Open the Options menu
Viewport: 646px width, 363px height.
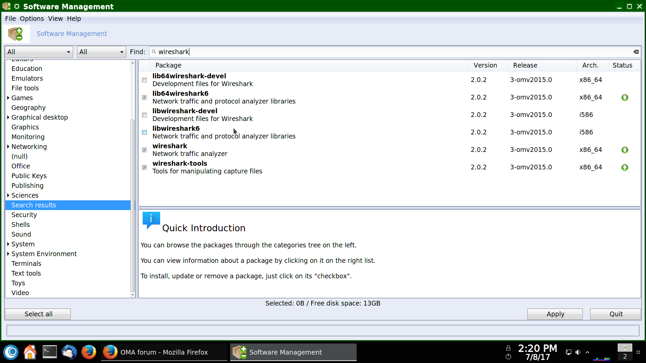point(32,18)
